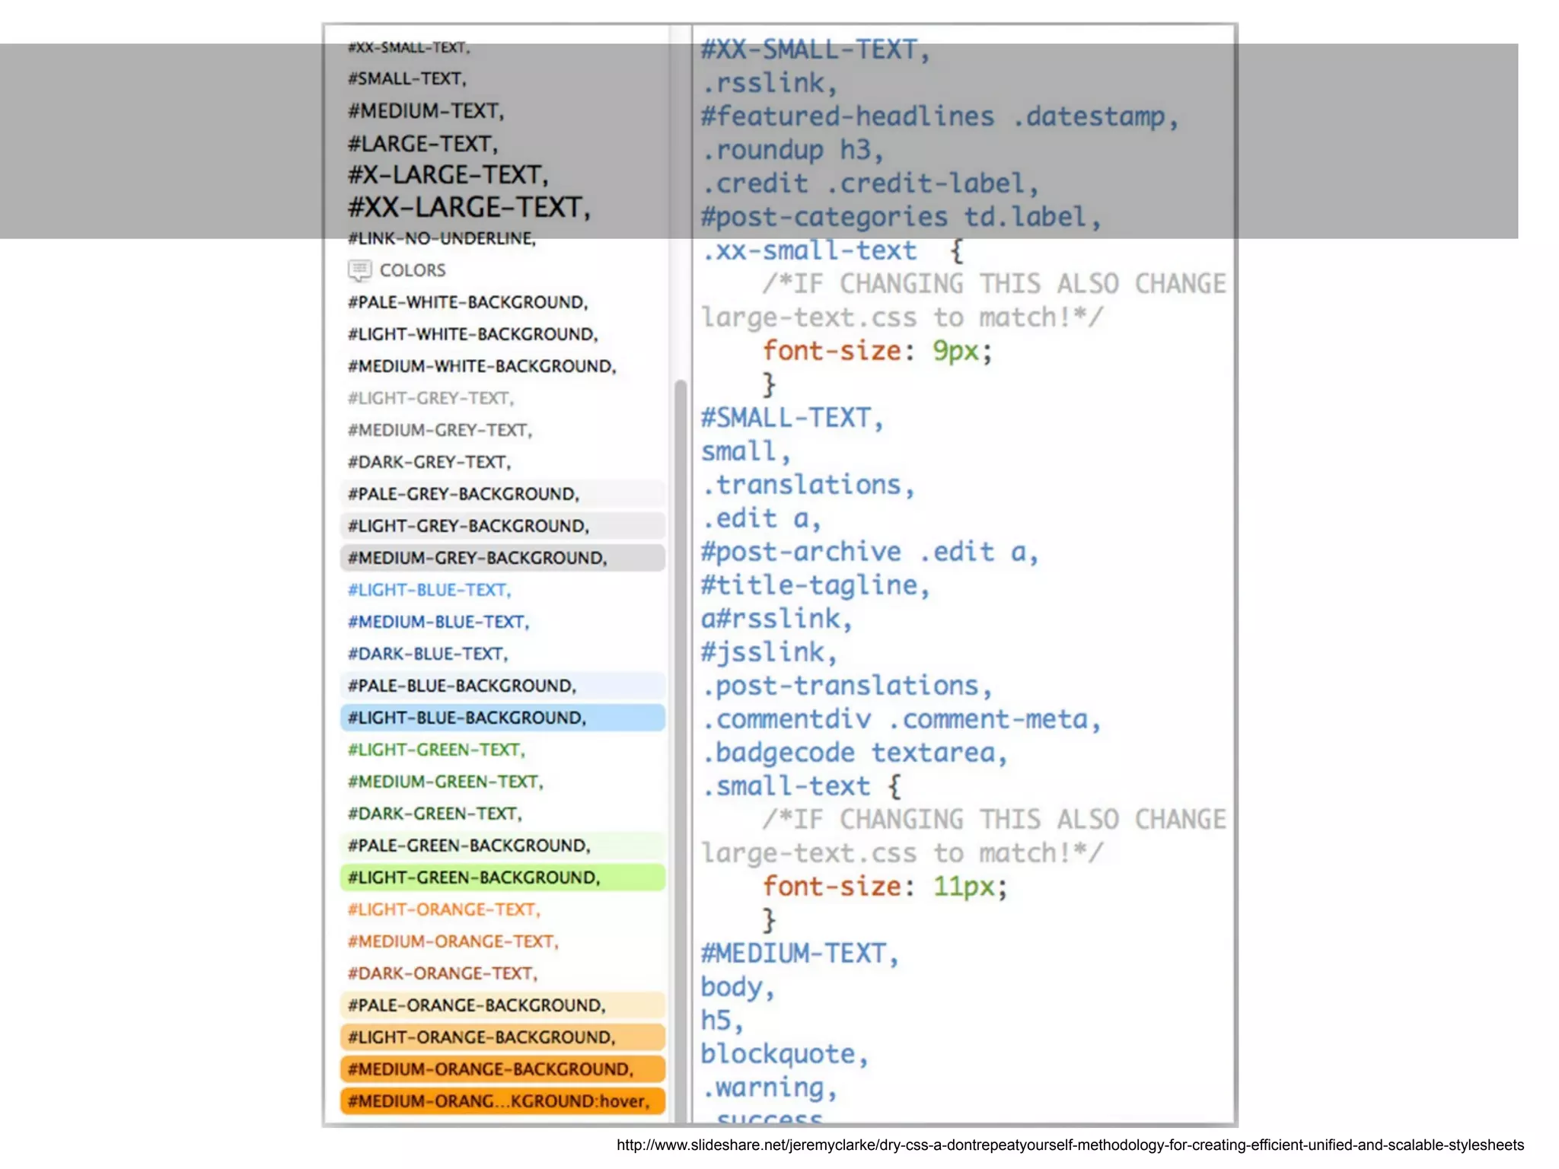The height and width of the screenshot is (1169, 1559).
Task: Select #LIGHT-WHITE-BACKGROUND entry
Action: click(x=473, y=334)
